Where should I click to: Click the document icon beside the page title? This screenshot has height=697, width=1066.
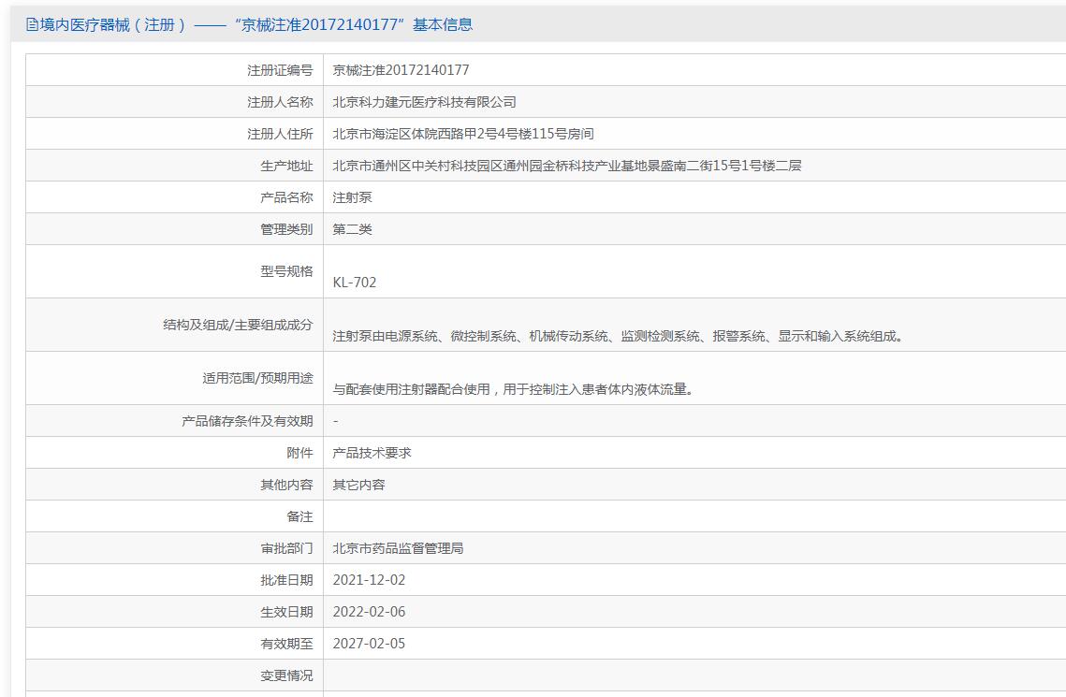coord(32,25)
